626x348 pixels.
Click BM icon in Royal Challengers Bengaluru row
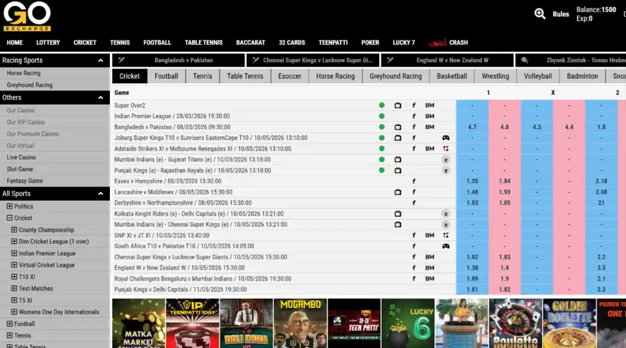coord(430,278)
